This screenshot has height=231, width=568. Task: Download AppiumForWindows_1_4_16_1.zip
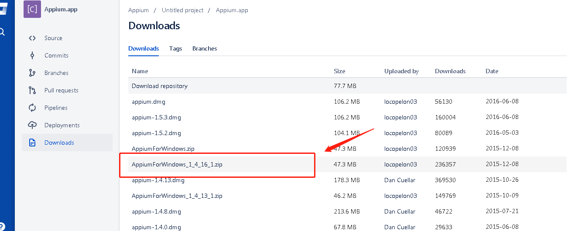(x=177, y=164)
